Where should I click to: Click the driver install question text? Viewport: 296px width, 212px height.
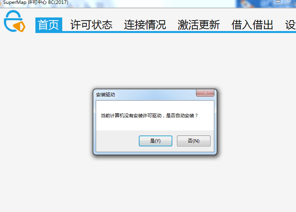[149, 116]
